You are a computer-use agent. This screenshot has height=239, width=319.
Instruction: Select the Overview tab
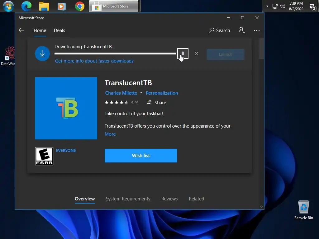pos(85,199)
